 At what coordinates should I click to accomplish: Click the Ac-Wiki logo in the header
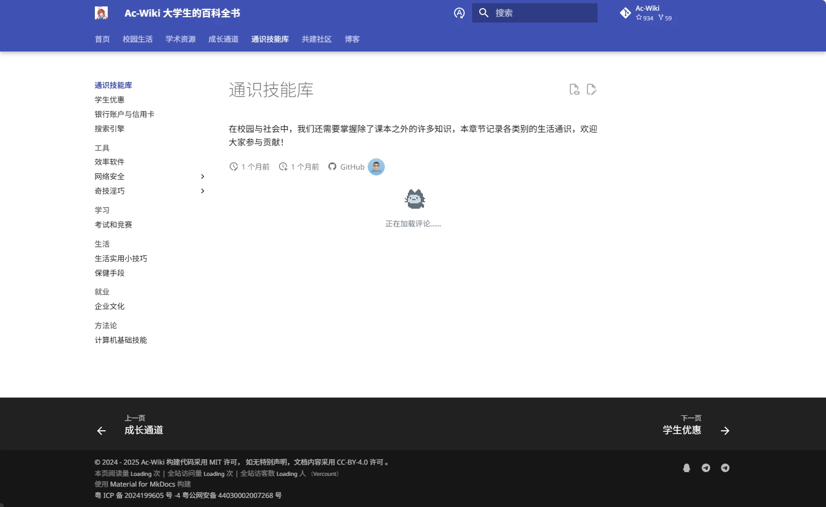(101, 13)
